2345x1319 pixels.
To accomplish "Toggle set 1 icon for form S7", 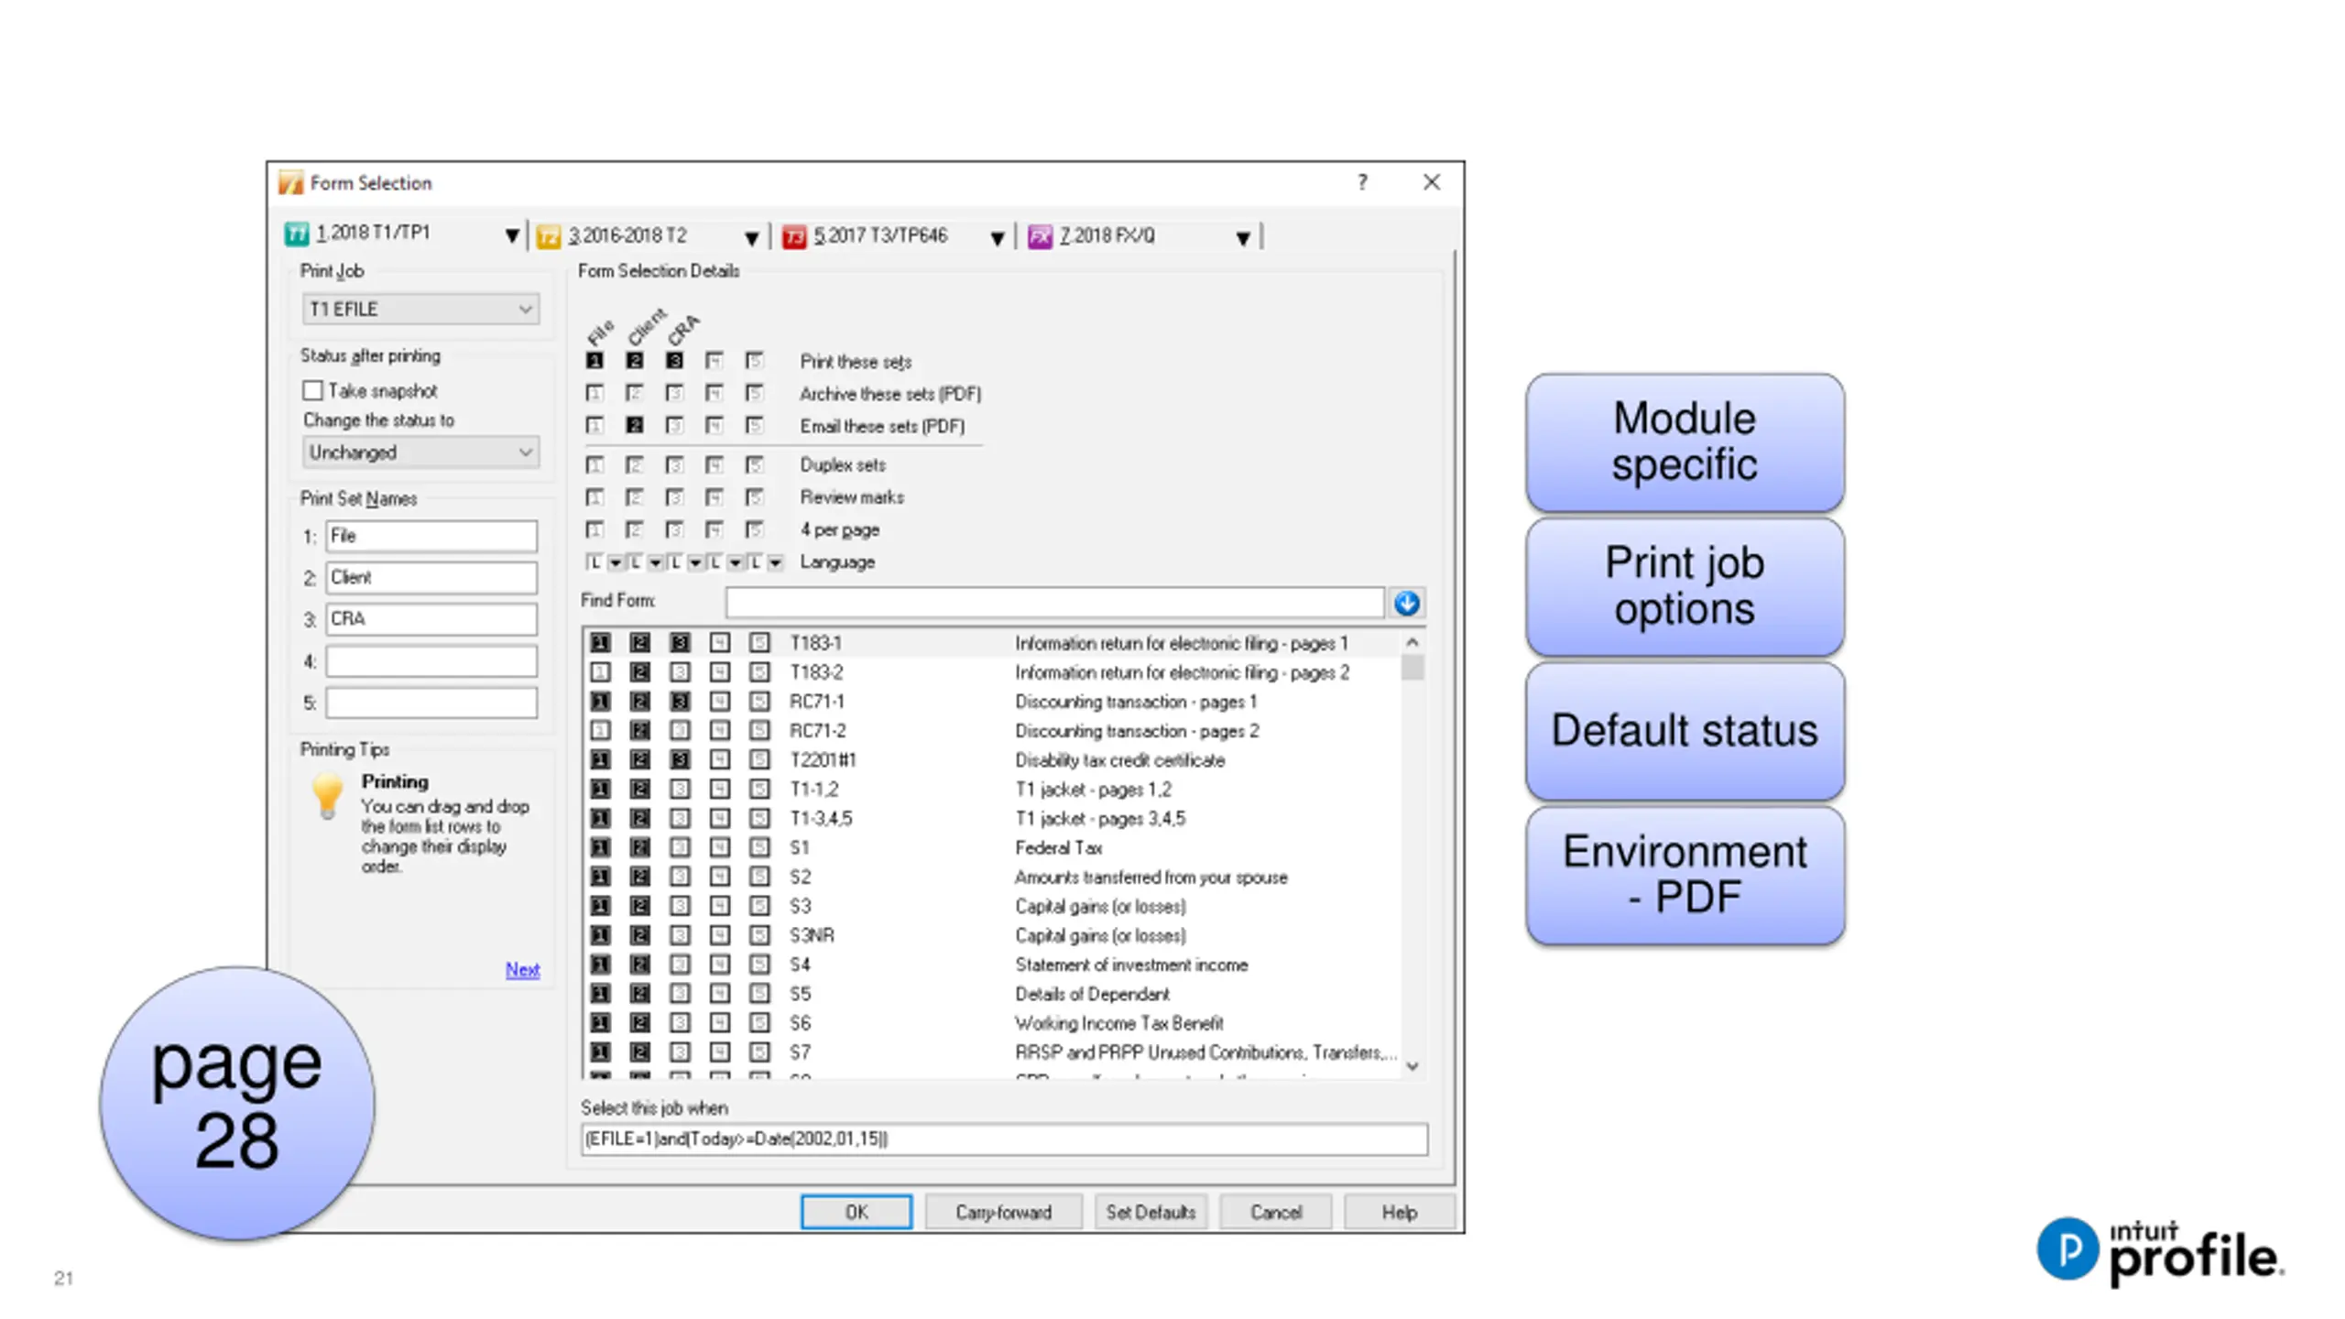I will click(x=600, y=1052).
